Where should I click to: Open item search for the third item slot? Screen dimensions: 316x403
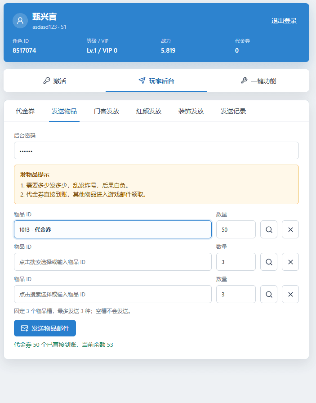click(269, 294)
